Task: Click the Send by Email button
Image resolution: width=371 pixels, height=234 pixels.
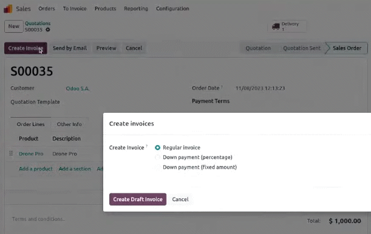Action: [70, 48]
